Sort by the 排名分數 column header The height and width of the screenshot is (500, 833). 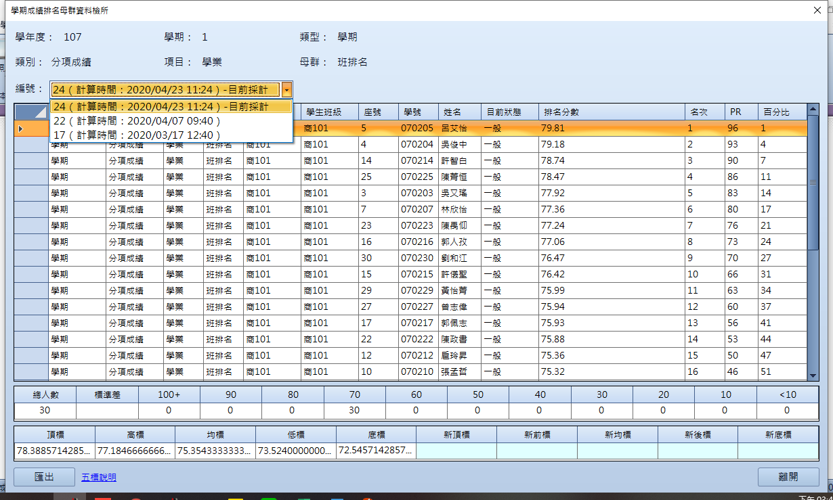click(612, 112)
